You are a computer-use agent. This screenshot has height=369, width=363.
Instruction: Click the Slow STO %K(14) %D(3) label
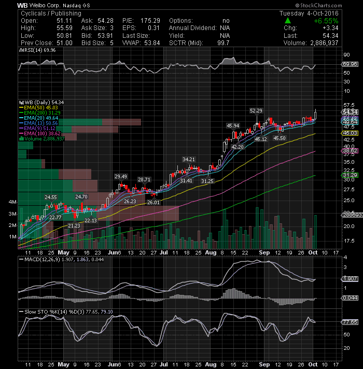(x=66, y=311)
